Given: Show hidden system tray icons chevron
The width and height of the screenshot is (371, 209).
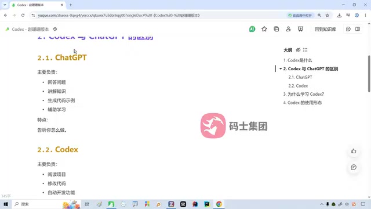Looking at the screenshot, I should click(322, 204).
